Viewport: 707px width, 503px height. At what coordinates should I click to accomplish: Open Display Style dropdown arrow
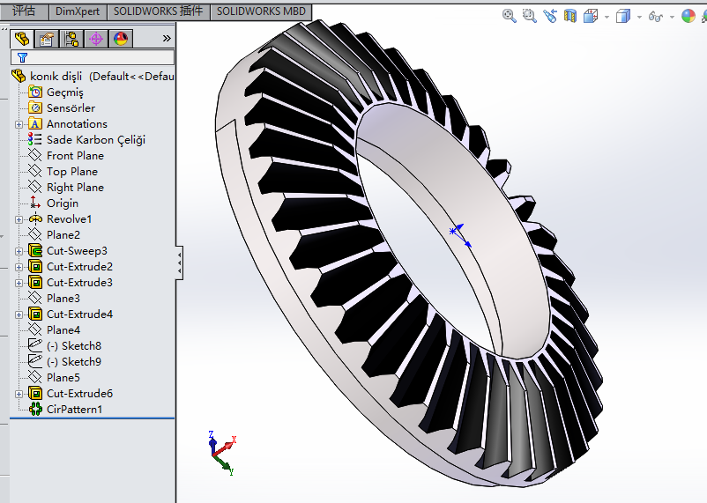click(639, 17)
